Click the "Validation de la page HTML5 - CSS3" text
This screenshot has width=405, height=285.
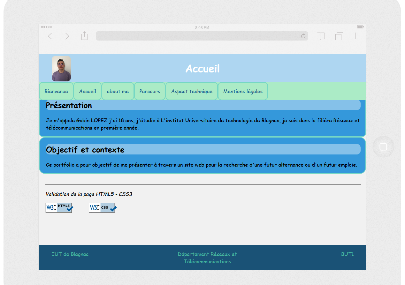click(89, 194)
